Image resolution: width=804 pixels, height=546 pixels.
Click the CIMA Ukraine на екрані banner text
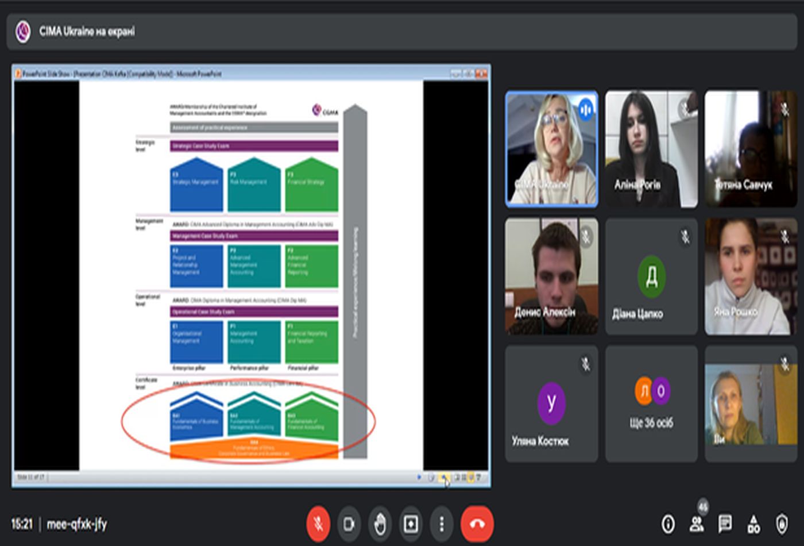87,32
